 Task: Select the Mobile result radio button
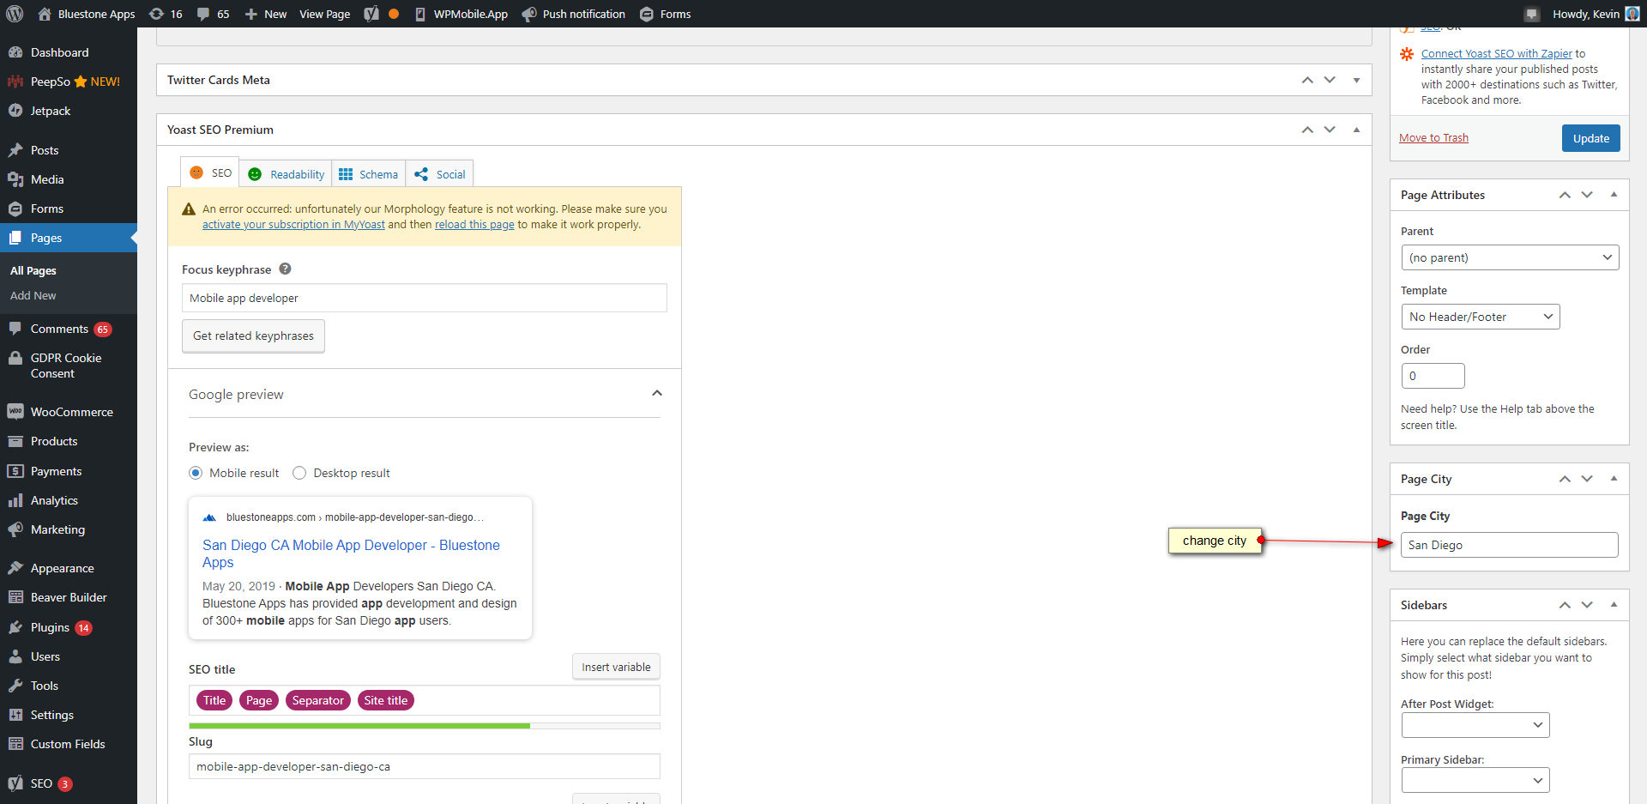click(x=196, y=473)
